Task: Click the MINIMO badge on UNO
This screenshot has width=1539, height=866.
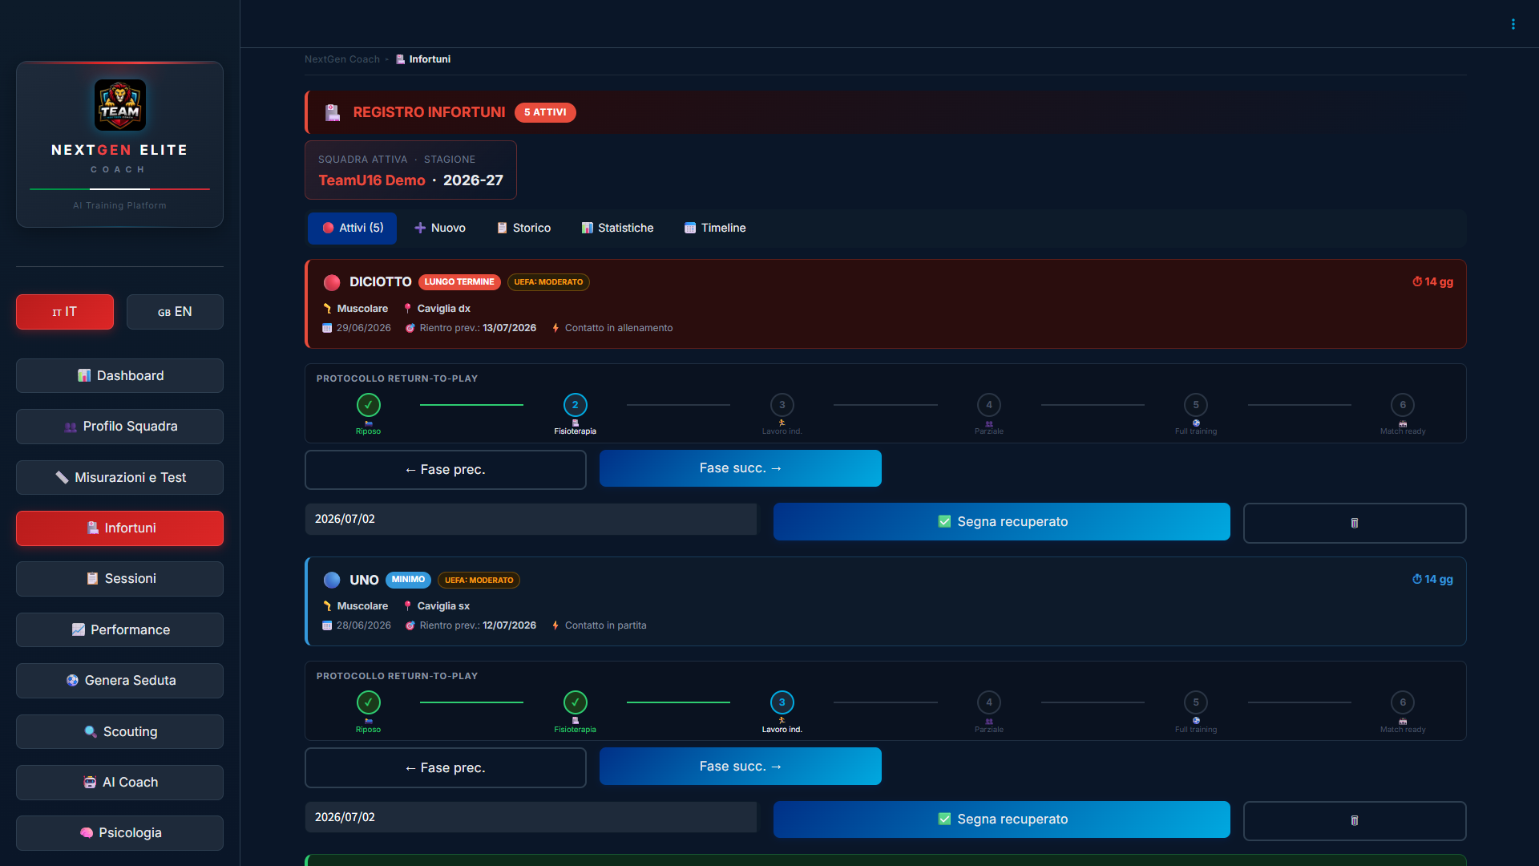Action: pyautogui.click(x=408, y=580)
